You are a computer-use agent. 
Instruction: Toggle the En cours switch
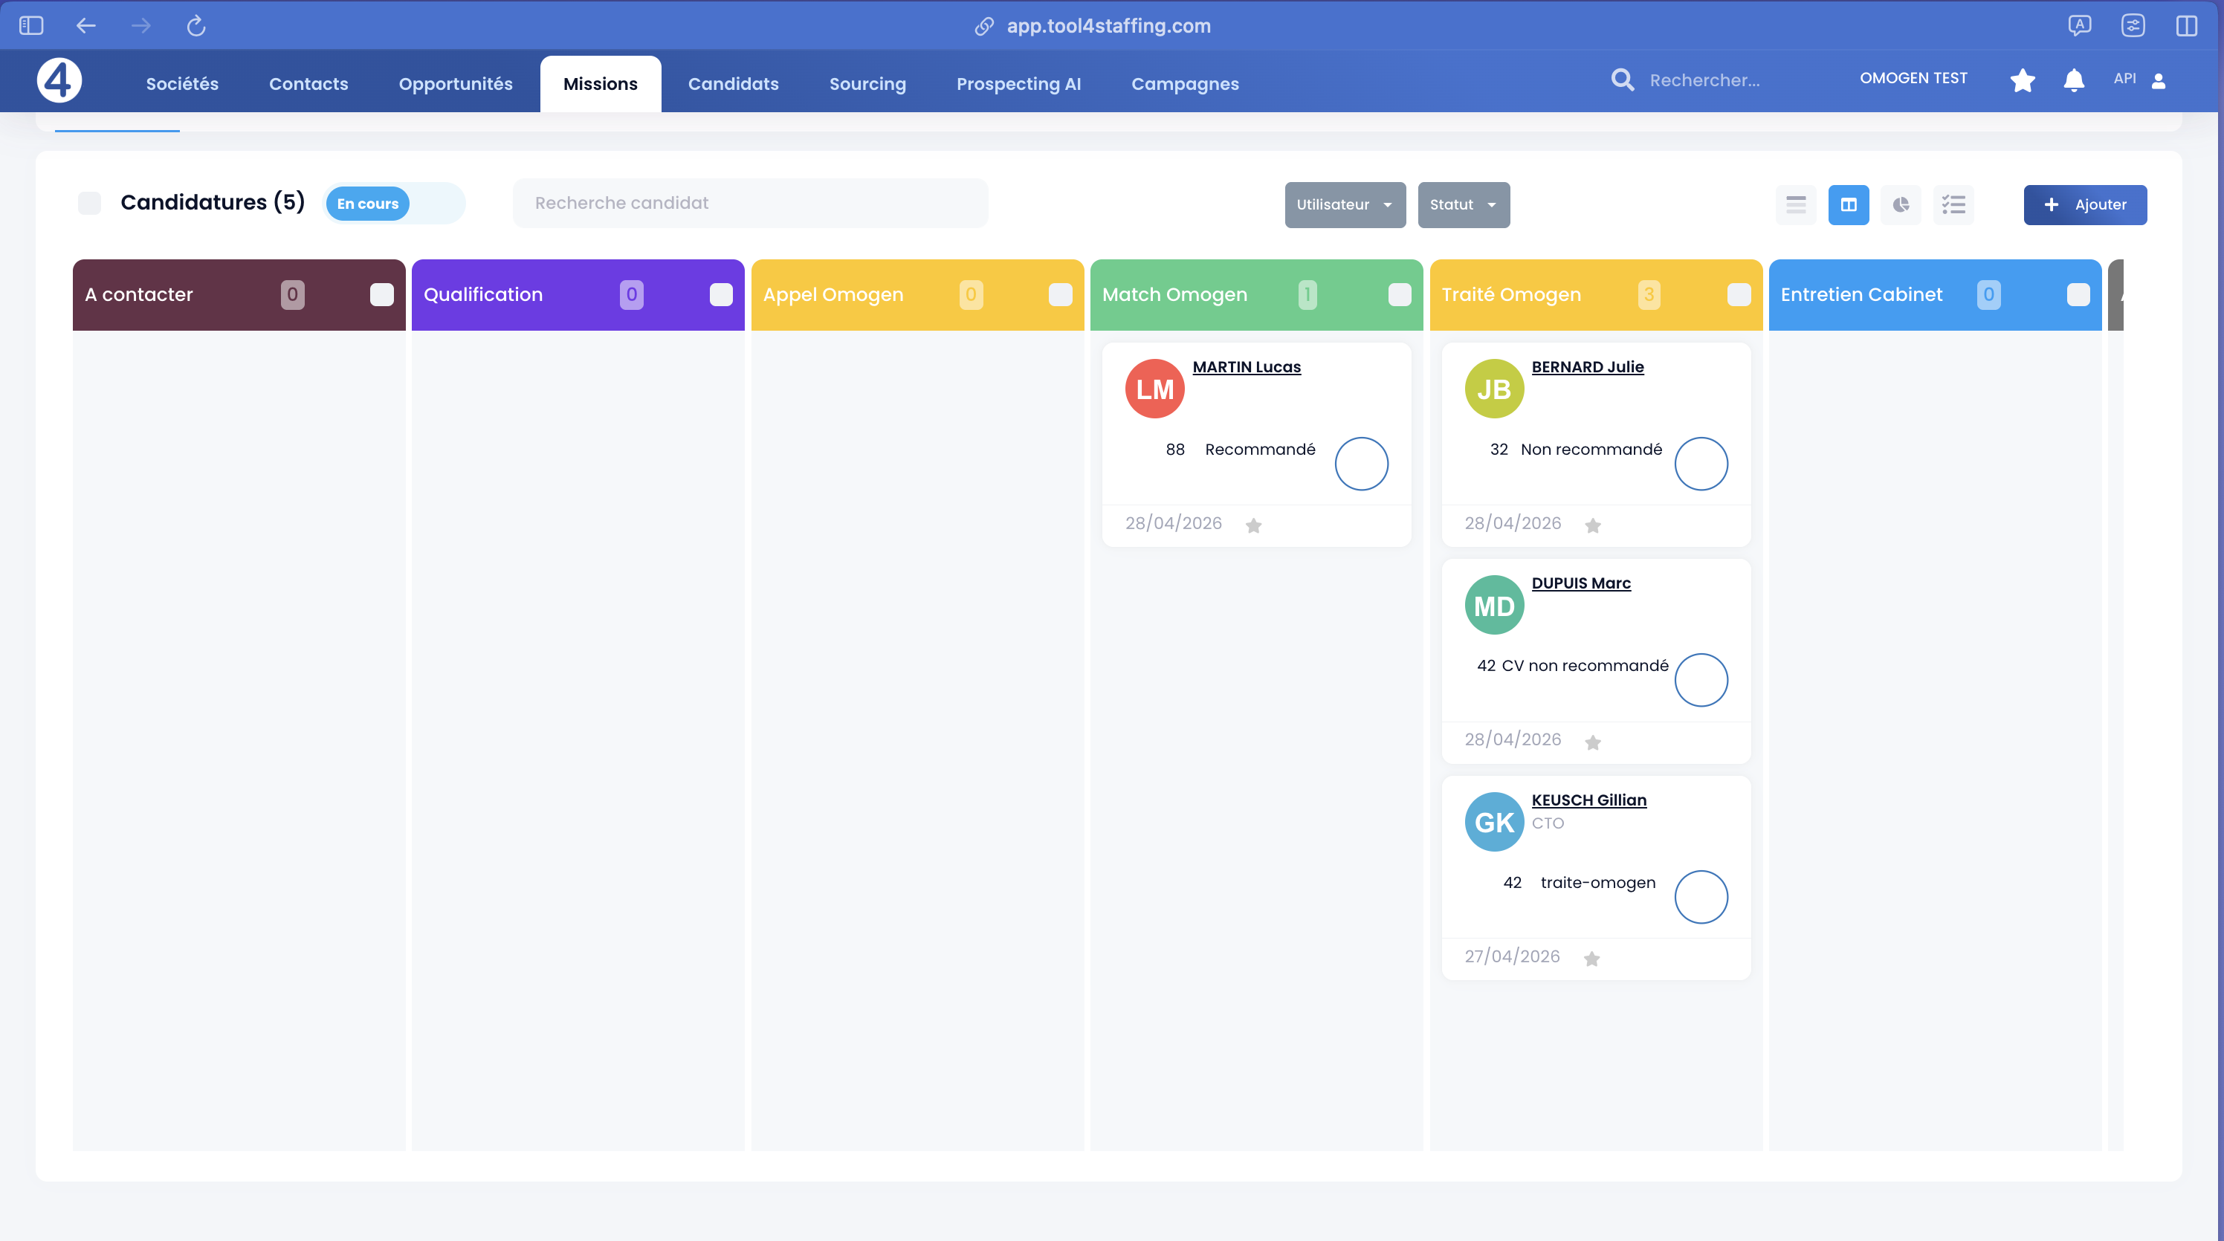[394, 204]
